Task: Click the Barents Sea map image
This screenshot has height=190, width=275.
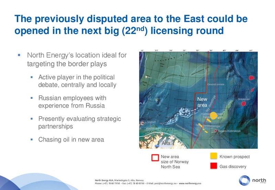Action: pos(198,100)
